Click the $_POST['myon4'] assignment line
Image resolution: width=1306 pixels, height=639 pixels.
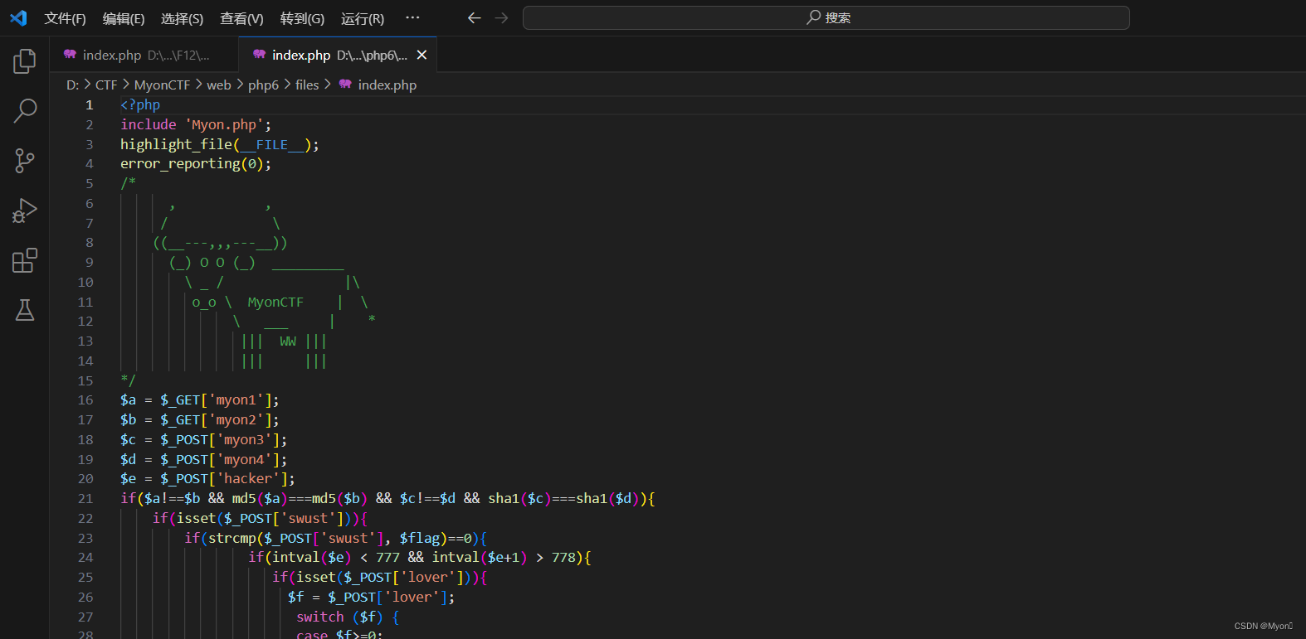point(204,459)
